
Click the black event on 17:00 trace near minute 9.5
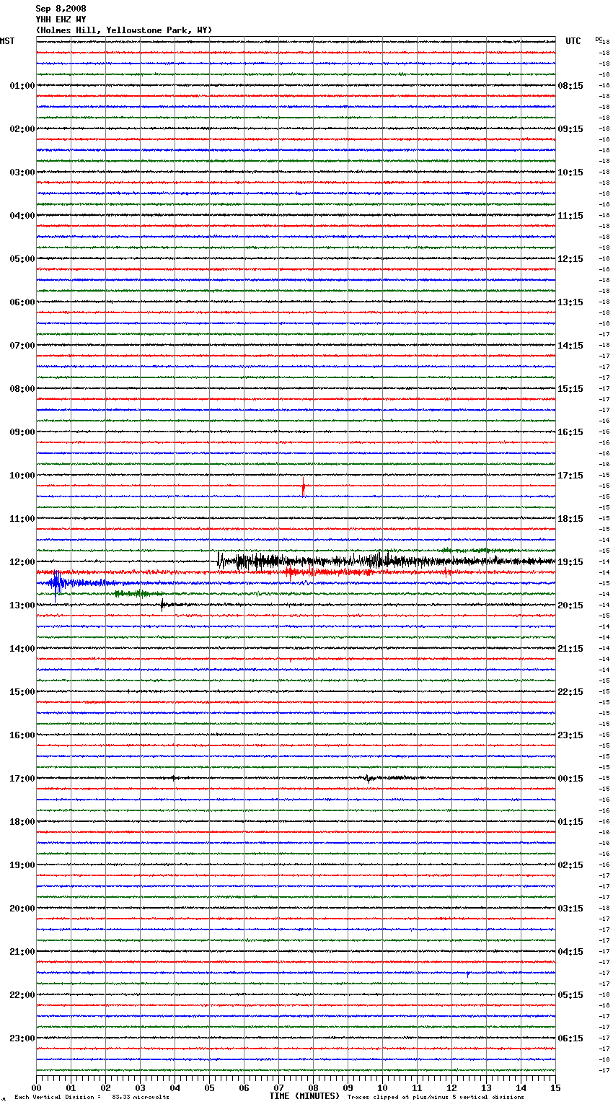[369, 779]
